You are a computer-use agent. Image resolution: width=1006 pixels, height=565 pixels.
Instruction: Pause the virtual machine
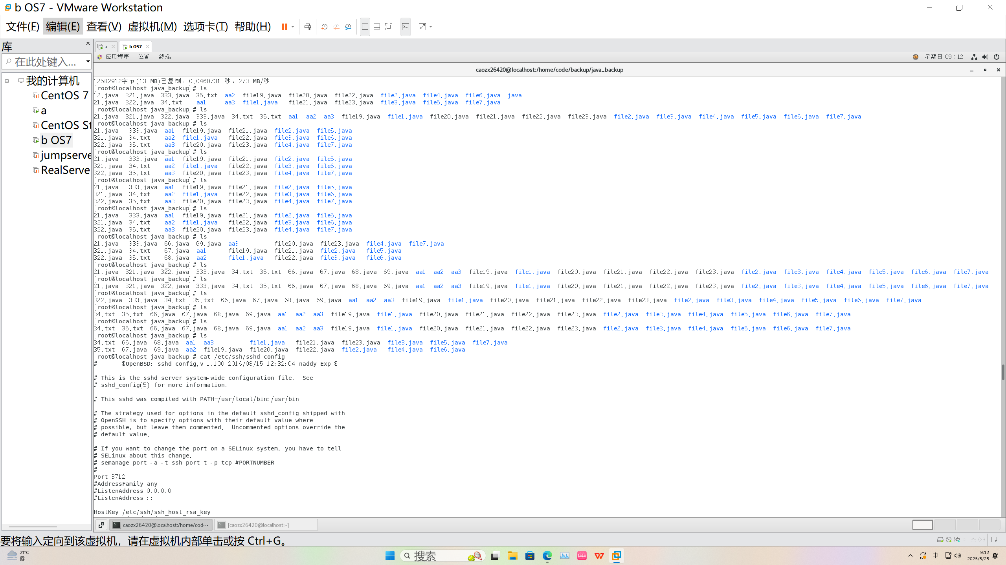[284, 27]
